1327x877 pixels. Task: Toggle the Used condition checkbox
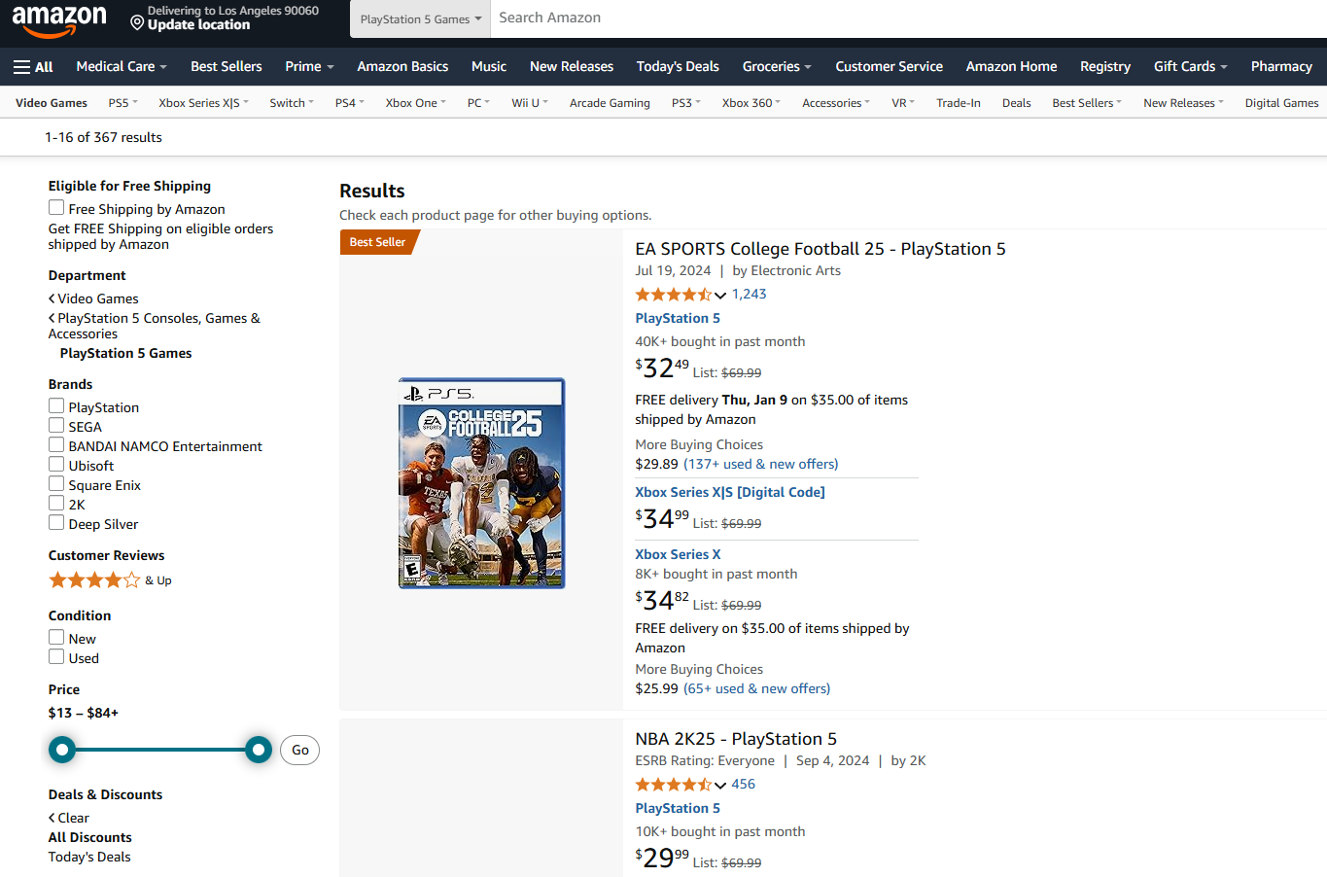tap(56, 657)
